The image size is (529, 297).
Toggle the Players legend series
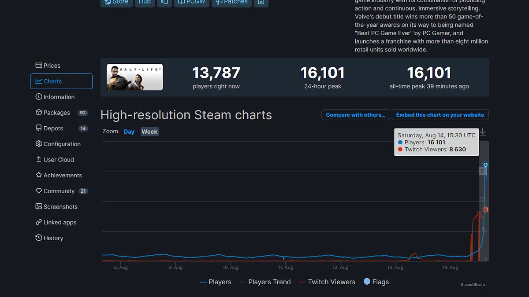point(216,282)
